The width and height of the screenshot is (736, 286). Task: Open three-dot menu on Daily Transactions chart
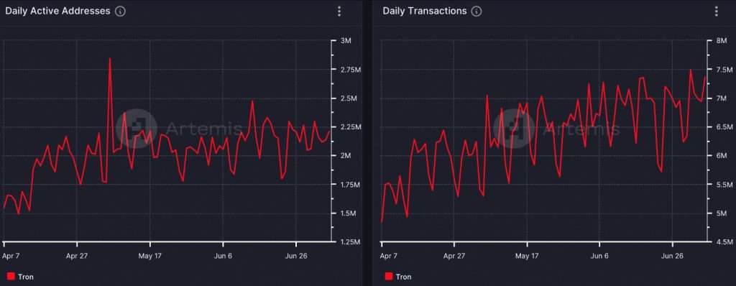tap(717, 11)
